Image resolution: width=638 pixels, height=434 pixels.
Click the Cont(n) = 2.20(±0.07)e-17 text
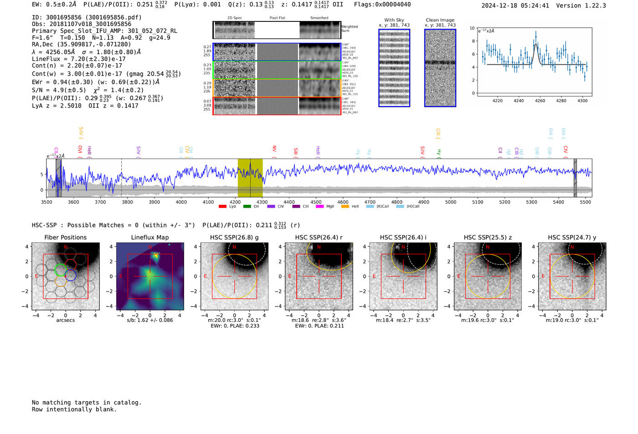point(77,66)
